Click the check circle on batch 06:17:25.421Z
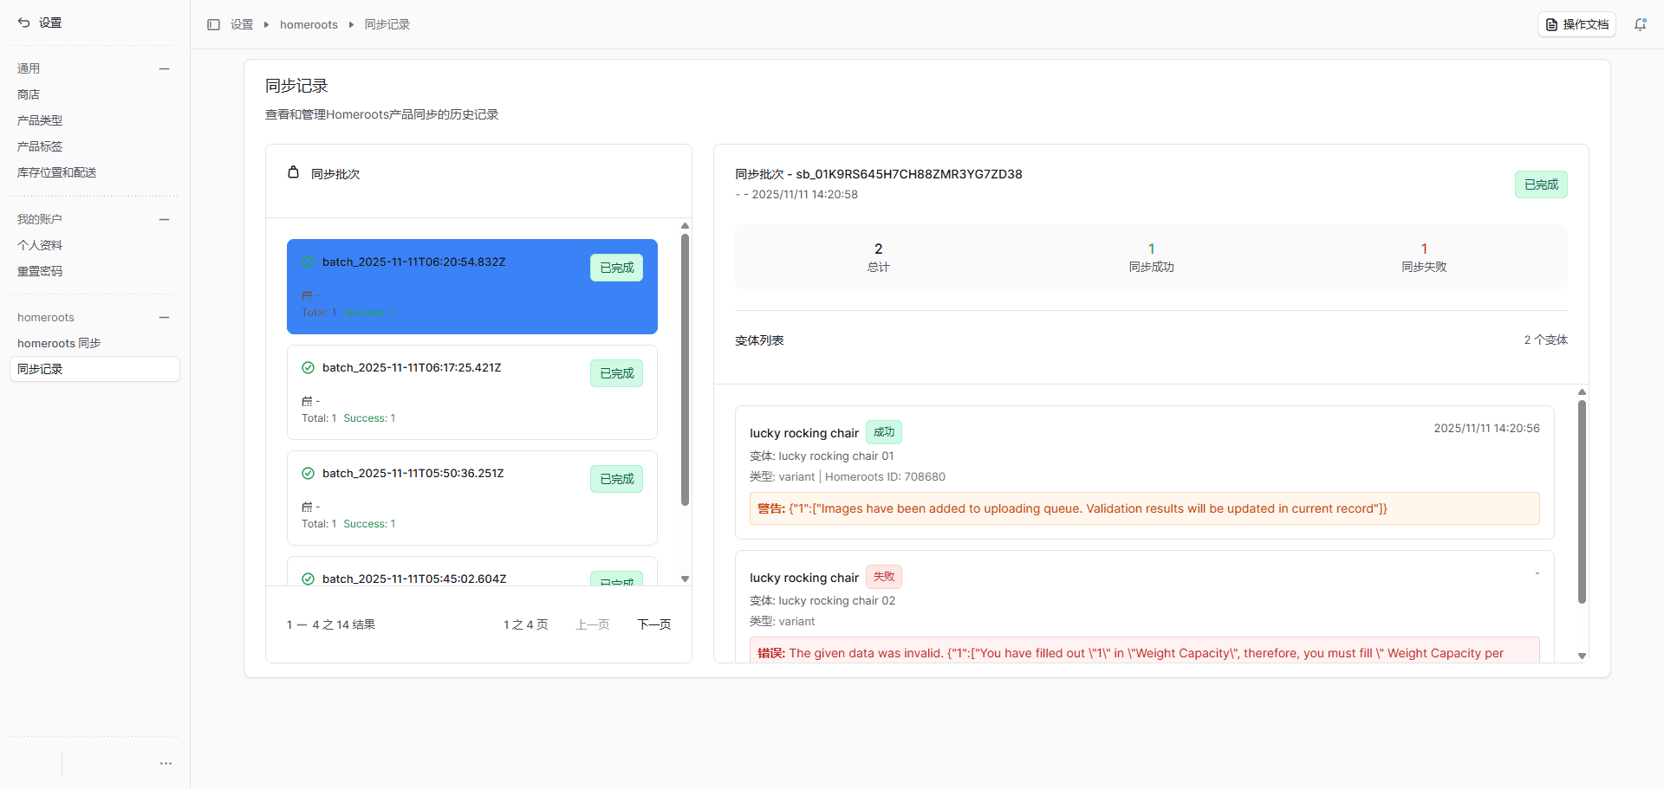Viewport: 1664px width, 789px height. (308, 367)
